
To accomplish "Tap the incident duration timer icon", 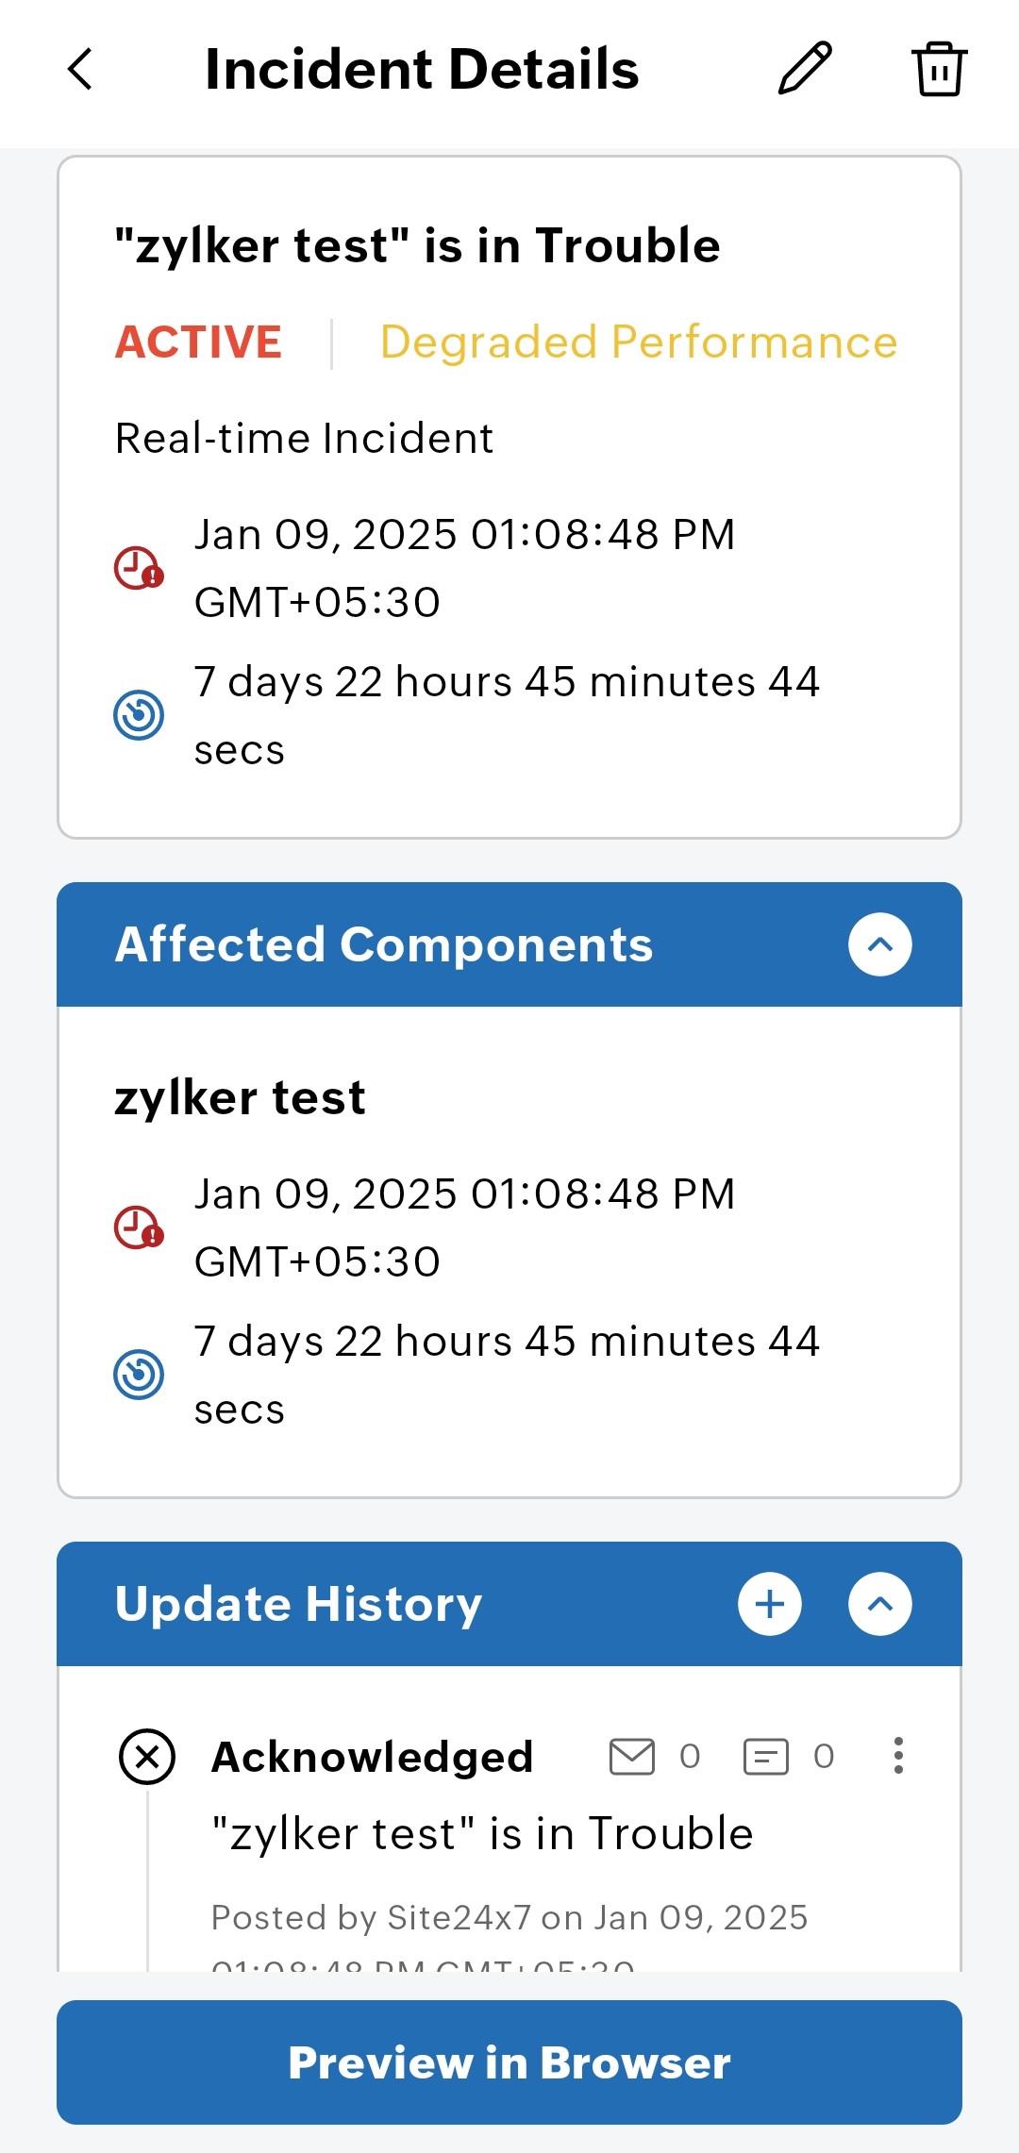I will tap(139, 715).
